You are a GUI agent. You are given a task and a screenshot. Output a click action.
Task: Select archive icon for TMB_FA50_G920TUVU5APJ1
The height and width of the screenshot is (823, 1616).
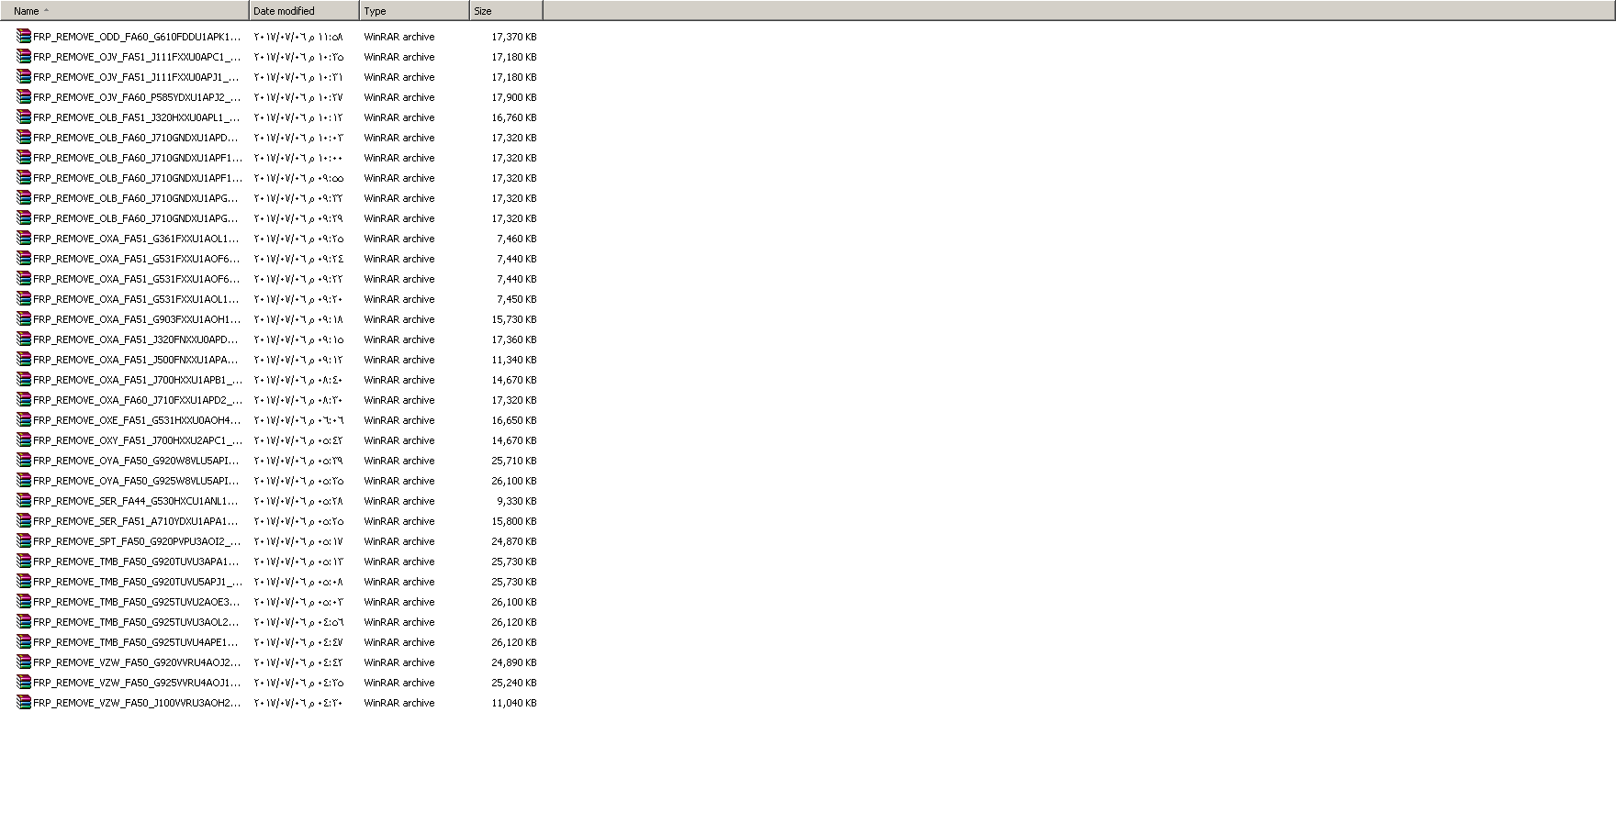pyautogui.click(x=24, y=582)
